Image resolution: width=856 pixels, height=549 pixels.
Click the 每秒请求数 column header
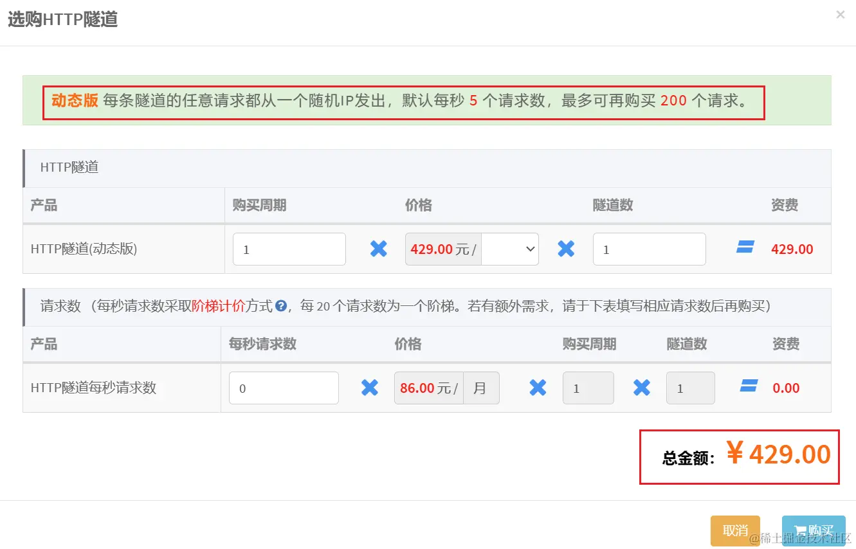pos(262,344)
